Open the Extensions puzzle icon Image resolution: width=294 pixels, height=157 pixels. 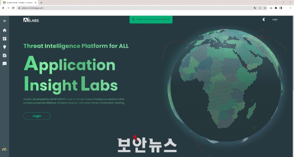pyautogui.click(x=276, y=8)
